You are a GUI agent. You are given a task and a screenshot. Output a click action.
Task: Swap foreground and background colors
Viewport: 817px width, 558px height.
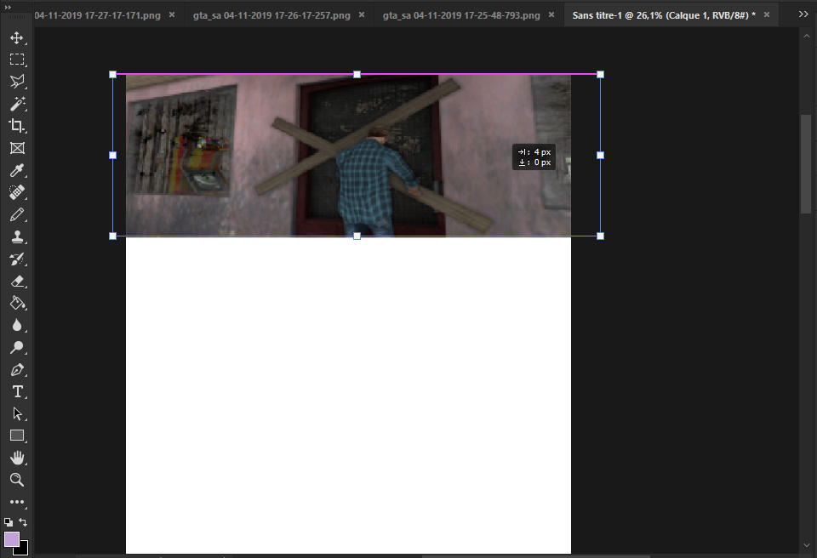[23, 522]
